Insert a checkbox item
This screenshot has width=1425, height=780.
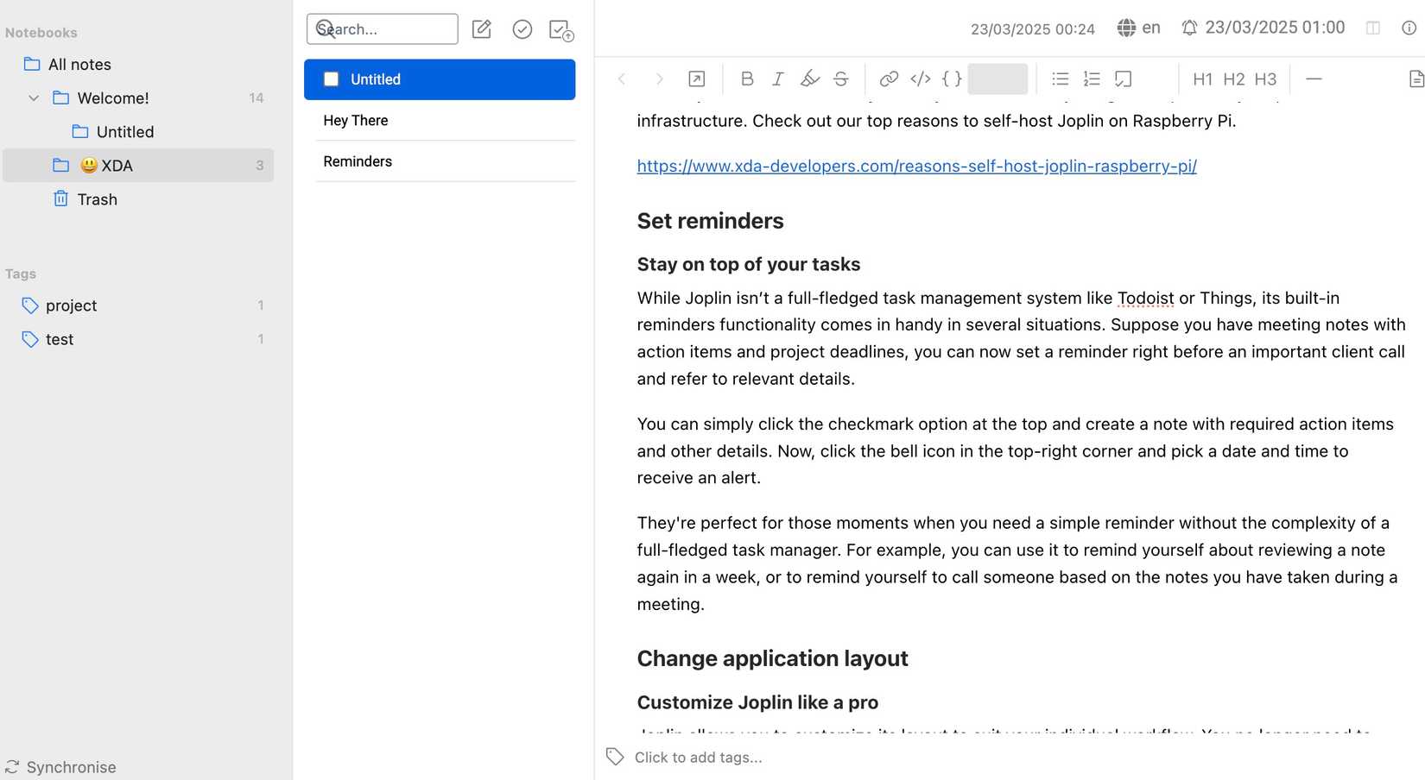1122,79
